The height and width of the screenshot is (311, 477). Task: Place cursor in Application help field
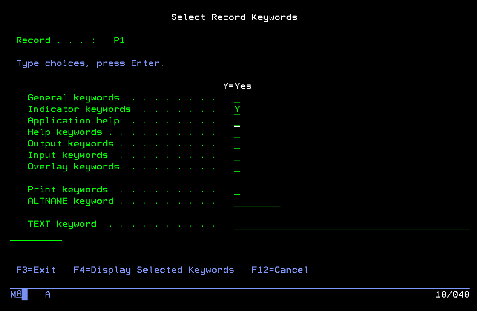tap(237, 121)
